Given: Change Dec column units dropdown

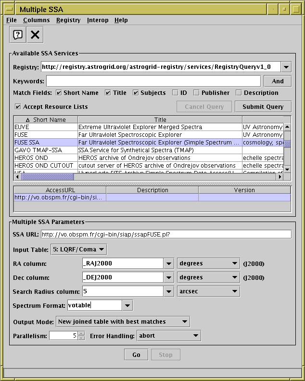Looking at the screenshot, I should coord(208,277).
